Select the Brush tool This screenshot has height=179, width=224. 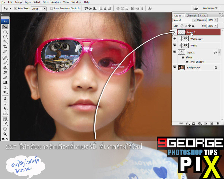pyautogui.click(x=5, y=63)
